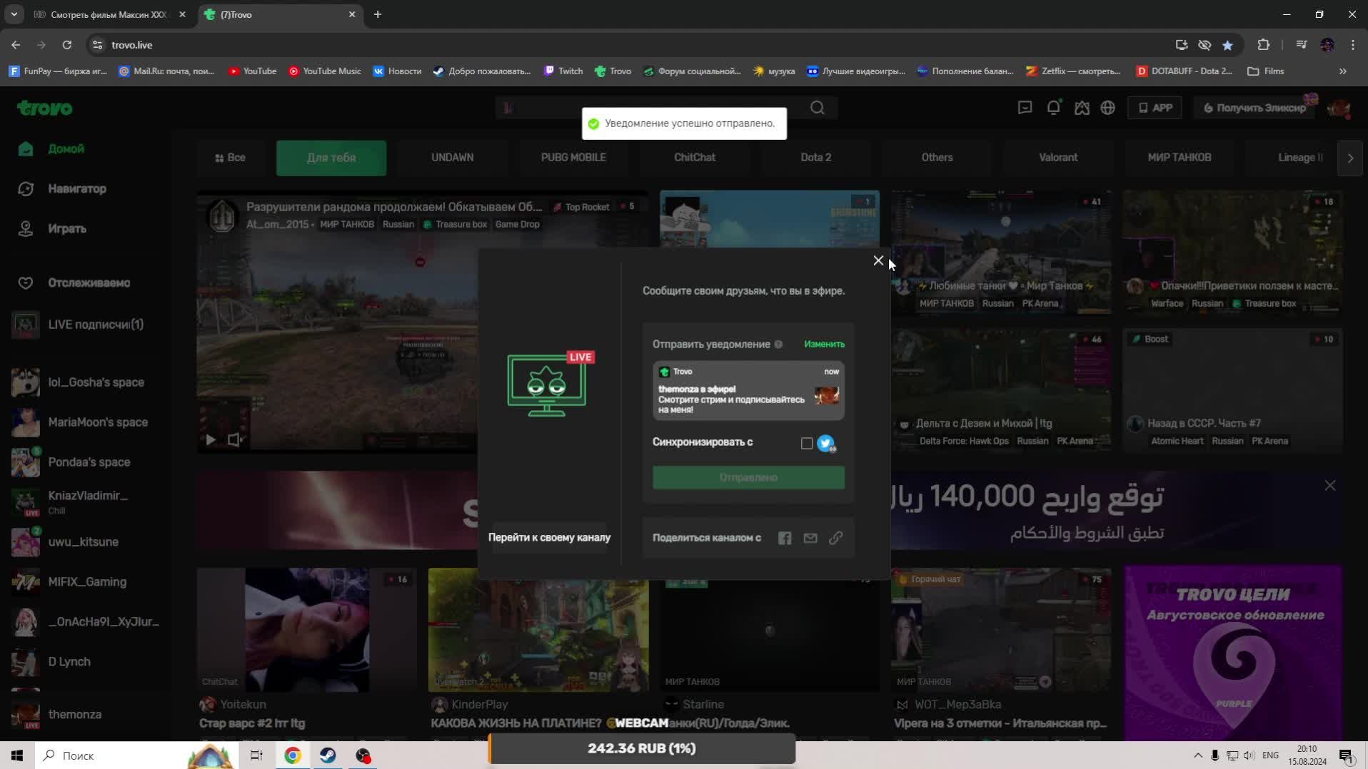Open Навигатор in the sidebar
The height and width of the screenshot is (769, 1368).
(77, 188)
